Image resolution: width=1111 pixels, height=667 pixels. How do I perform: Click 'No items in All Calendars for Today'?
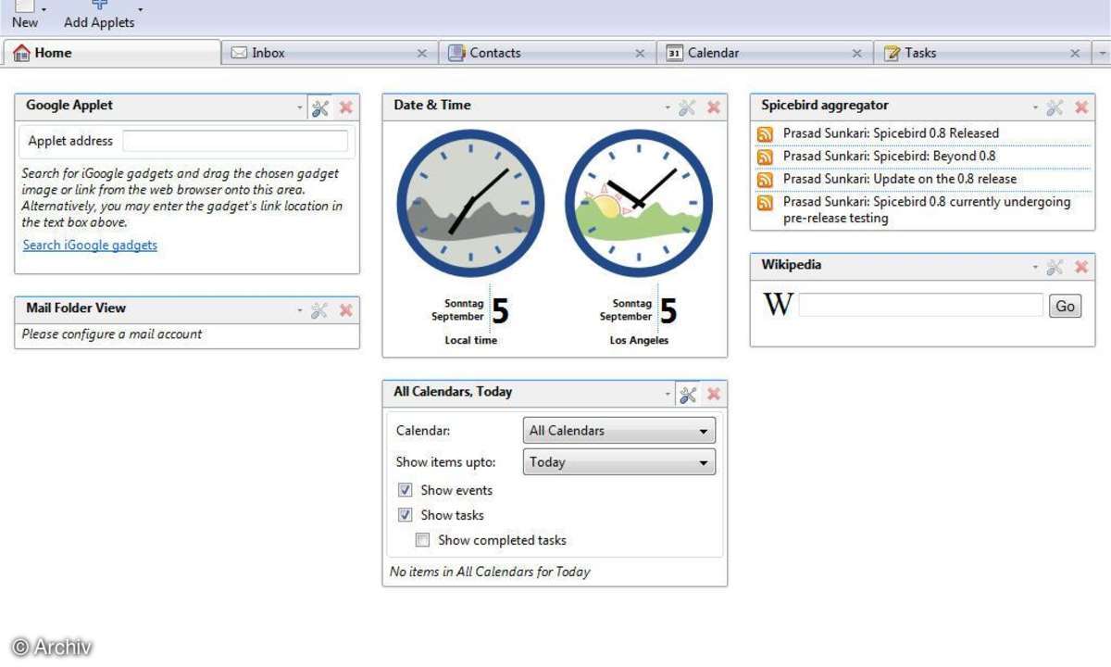(x=490, y=572)
